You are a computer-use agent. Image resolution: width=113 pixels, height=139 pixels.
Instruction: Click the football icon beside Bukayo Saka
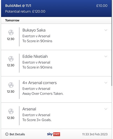coord(11,33)
